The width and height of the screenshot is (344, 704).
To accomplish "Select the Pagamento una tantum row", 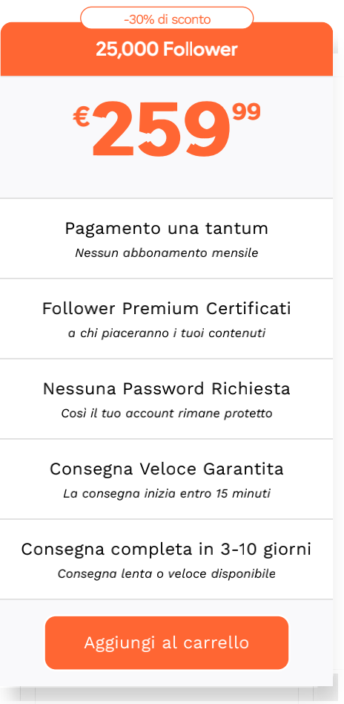I will click(x=166, y=238).
